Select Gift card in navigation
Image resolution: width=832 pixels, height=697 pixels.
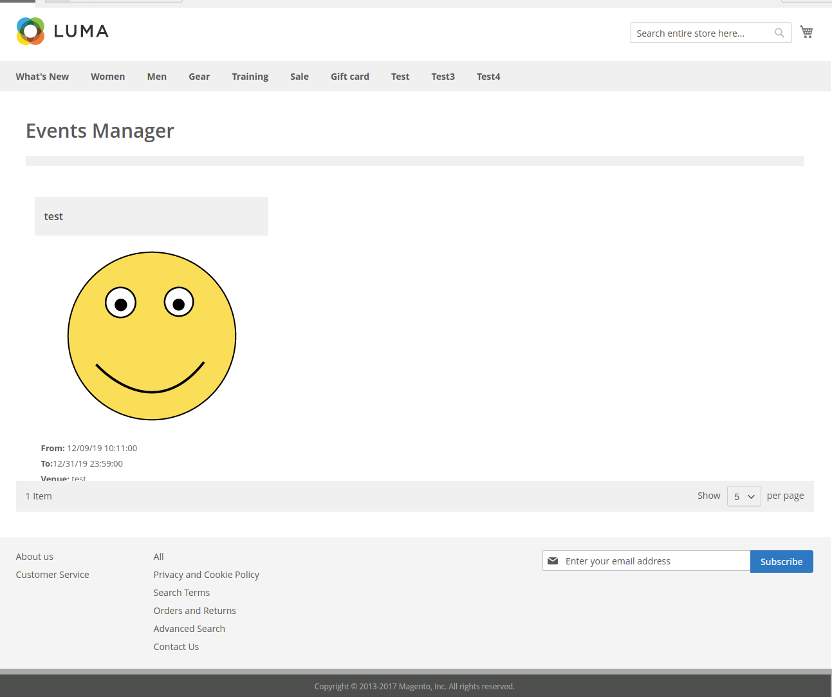pos(349,77)
